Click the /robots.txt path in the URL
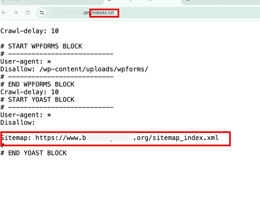 (x=104, y=13)
